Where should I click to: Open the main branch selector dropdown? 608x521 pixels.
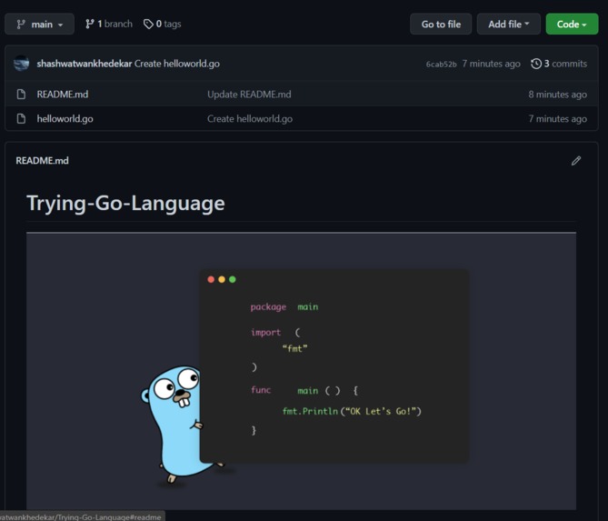[x=39, y=24]
